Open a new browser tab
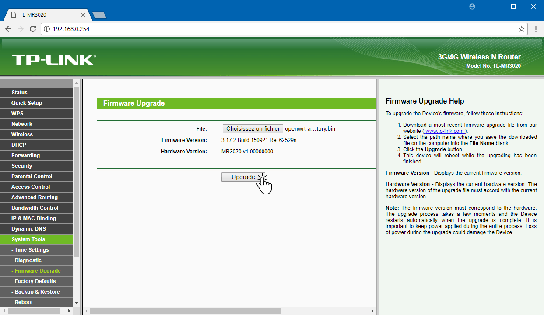Screen dimensions: 544x315 pos(99,15)
